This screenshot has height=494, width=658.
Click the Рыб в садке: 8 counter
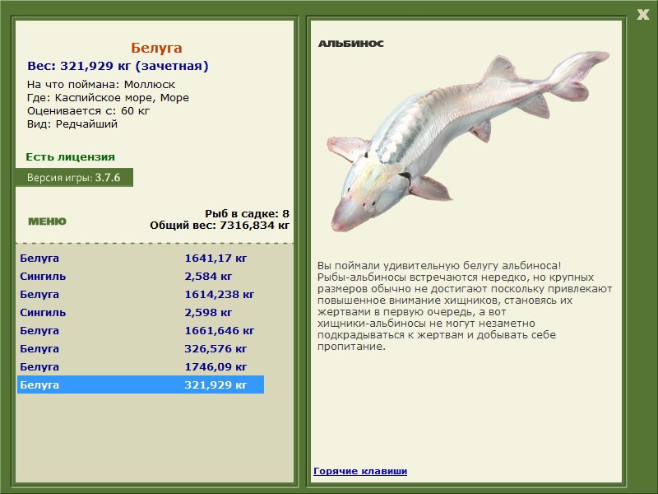point(247,213)
